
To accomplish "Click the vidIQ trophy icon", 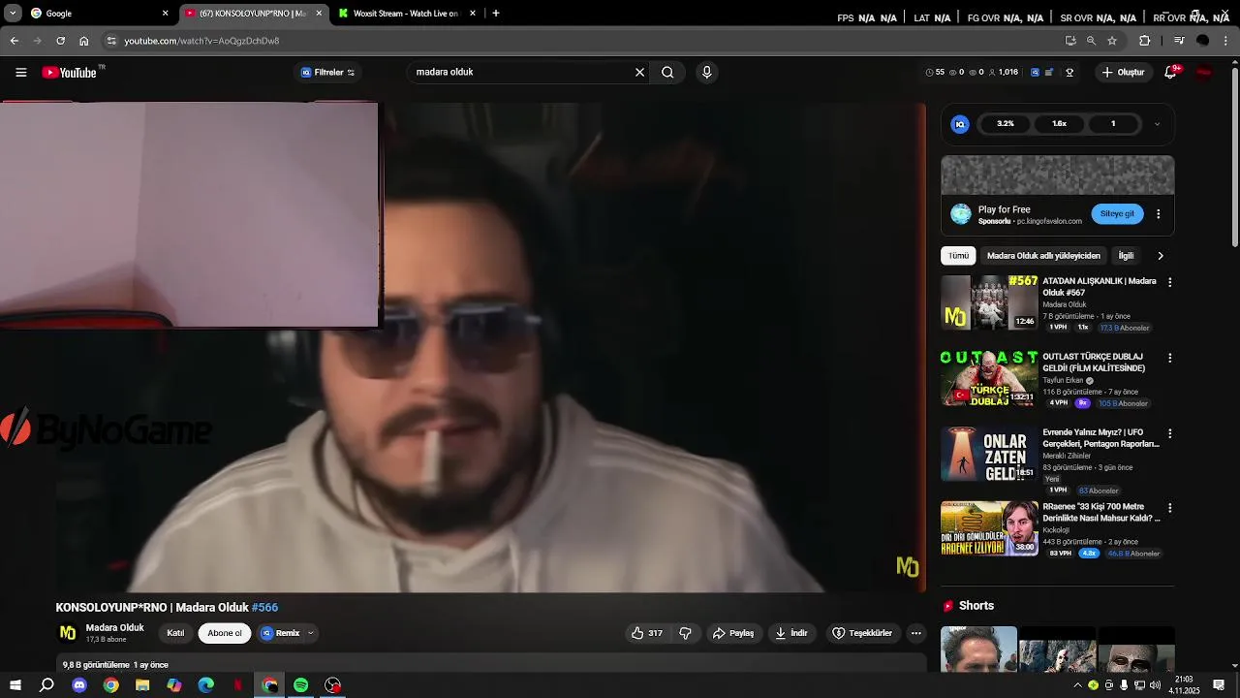I will pos(1069,73).
